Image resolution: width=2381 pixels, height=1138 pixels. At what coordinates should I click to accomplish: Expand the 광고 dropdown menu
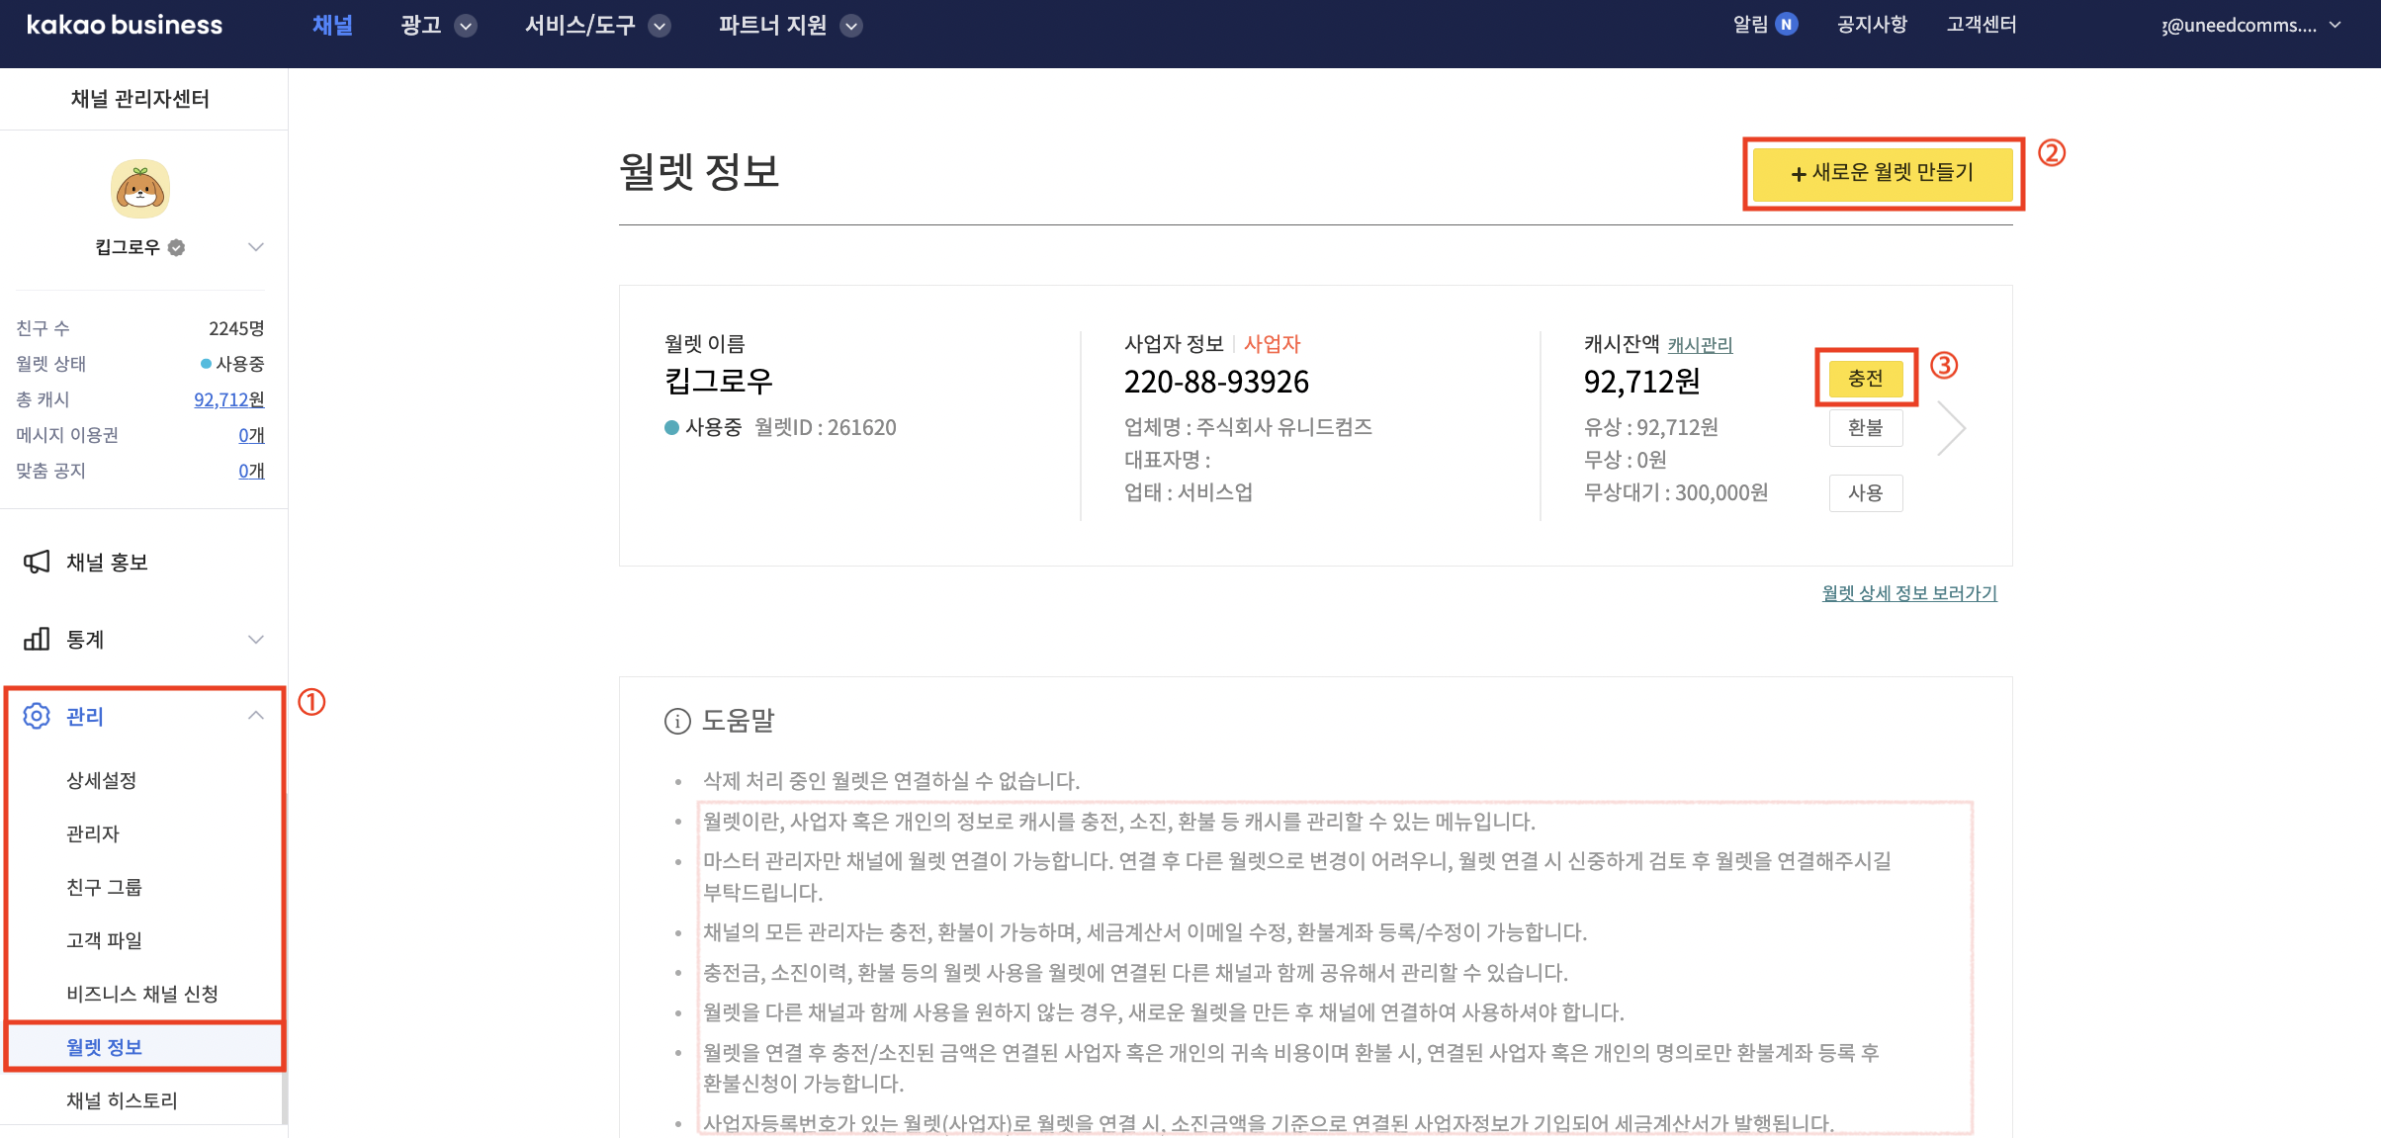(x=466, y=26)
